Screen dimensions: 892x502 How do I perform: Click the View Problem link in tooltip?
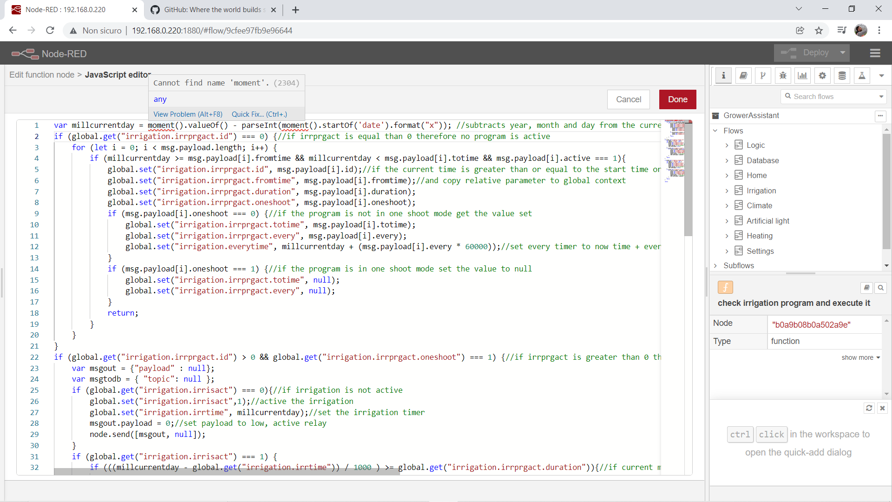click(x=188, y=114)
